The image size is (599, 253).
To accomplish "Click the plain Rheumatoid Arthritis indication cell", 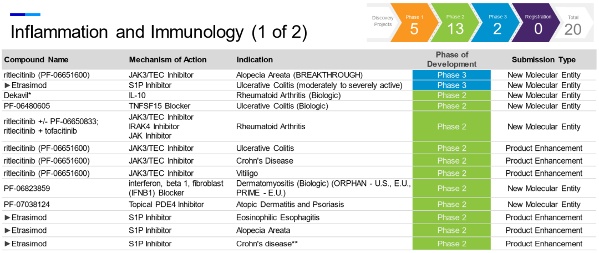I will coord(271,126).
